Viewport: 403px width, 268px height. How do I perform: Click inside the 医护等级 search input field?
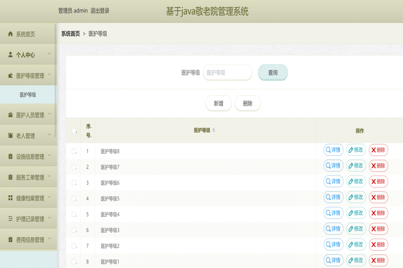pos(227,72)
